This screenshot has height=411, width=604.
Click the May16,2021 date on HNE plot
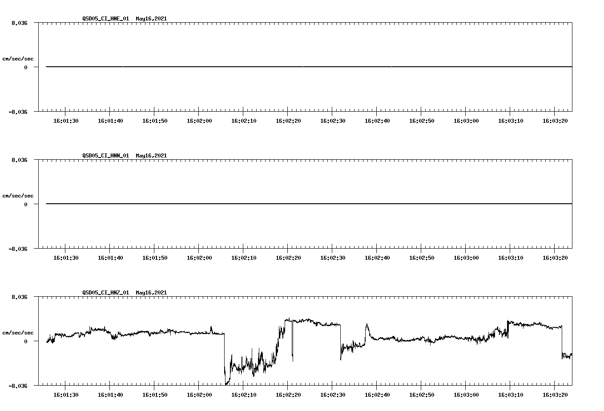151,19
